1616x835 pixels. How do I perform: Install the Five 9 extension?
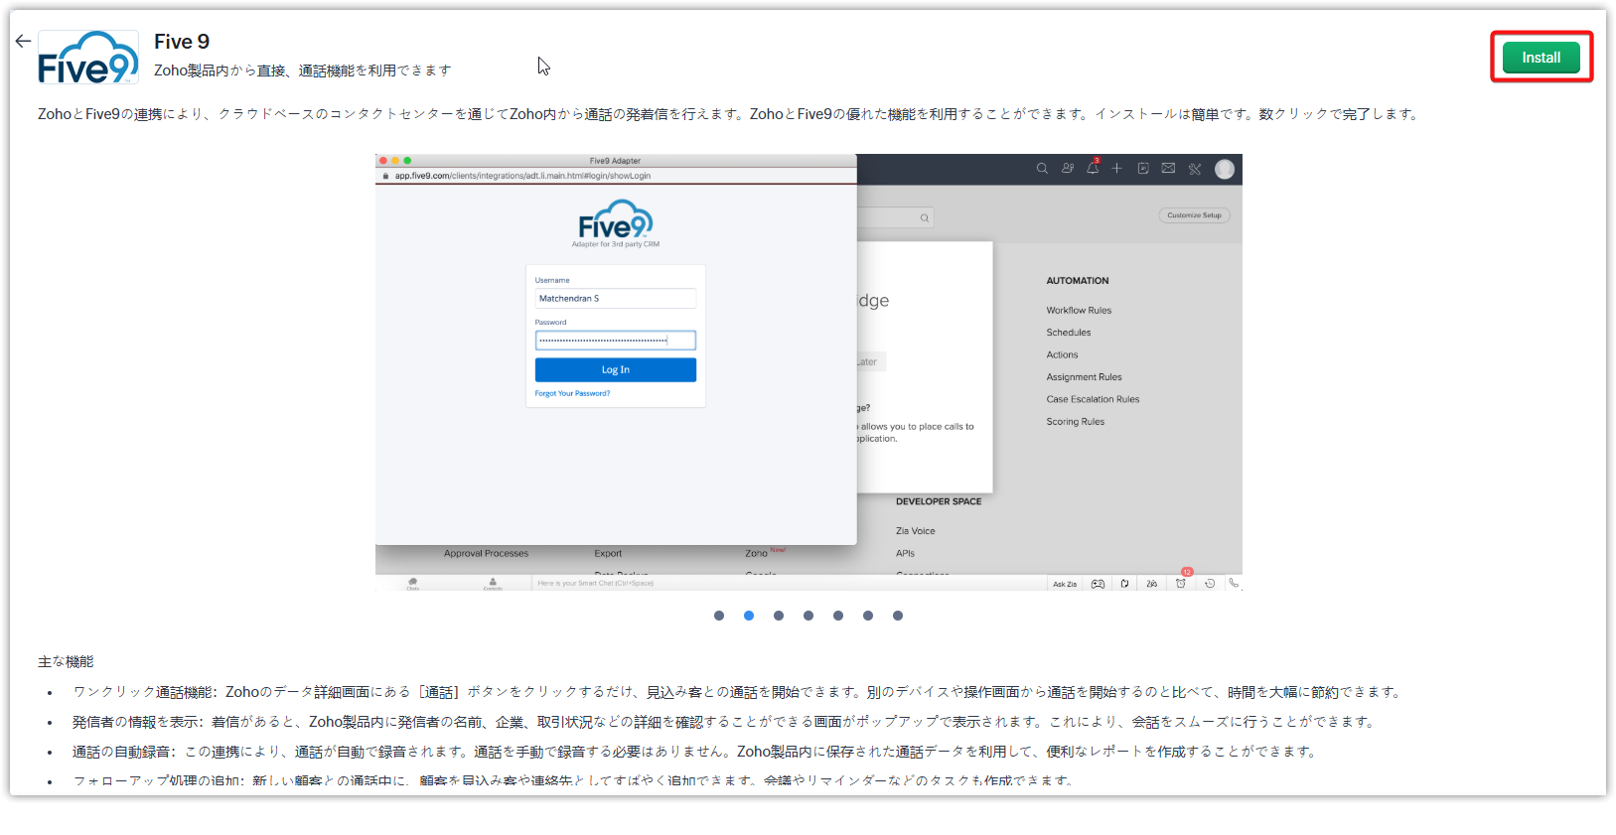(x=1541, y=58)
